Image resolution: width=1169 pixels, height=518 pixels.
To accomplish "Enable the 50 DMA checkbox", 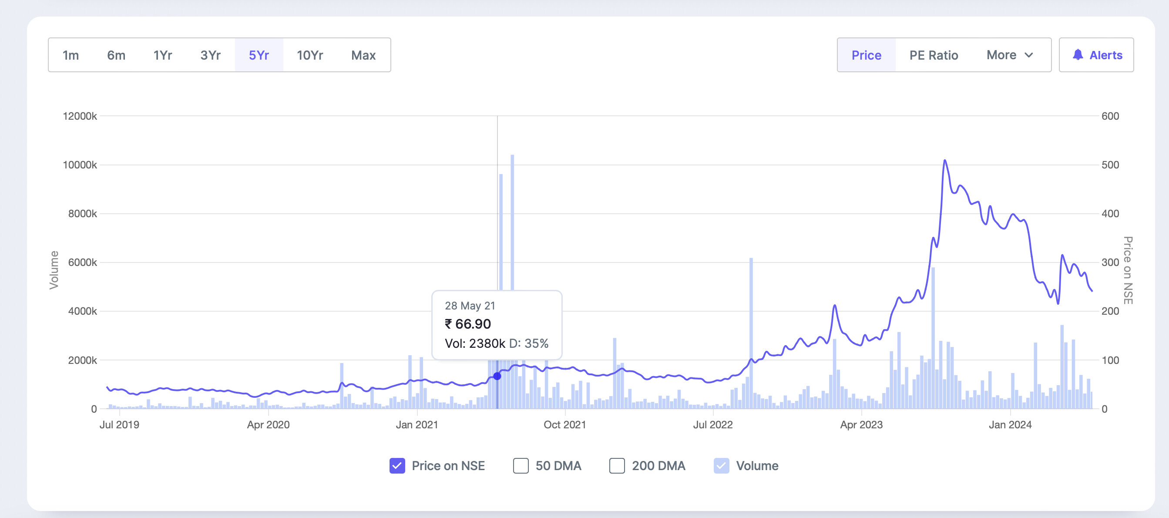I will coord(521,465).
